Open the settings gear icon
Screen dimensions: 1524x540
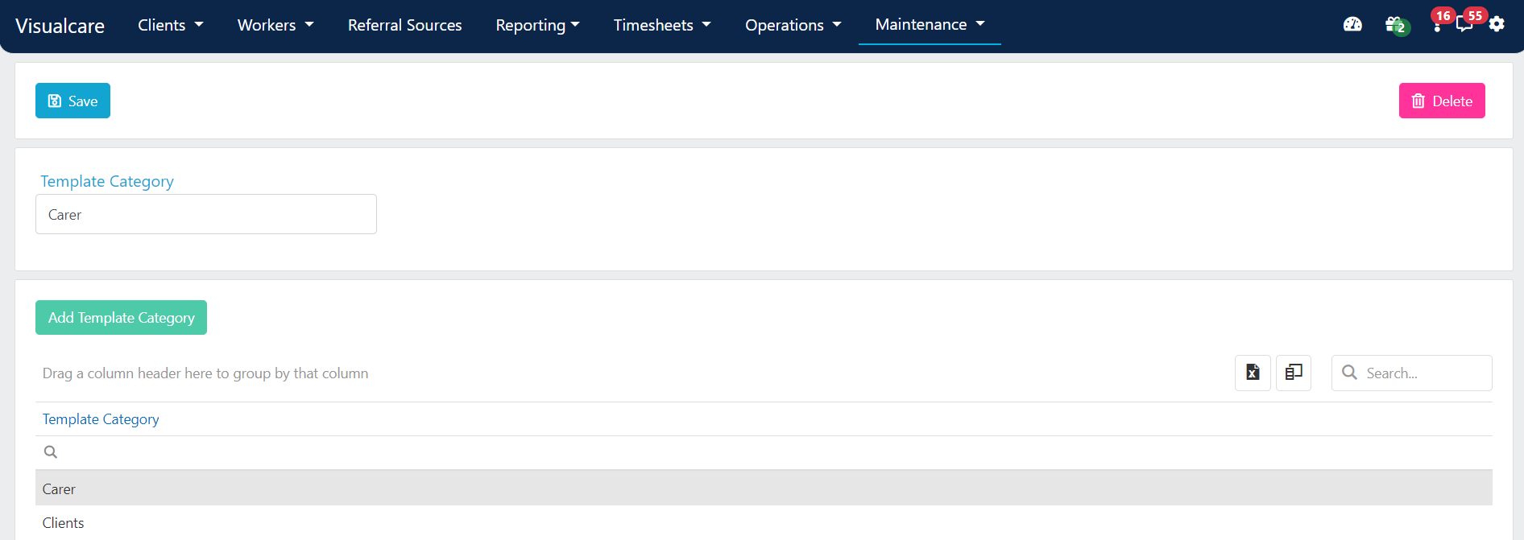(1497, 24)
